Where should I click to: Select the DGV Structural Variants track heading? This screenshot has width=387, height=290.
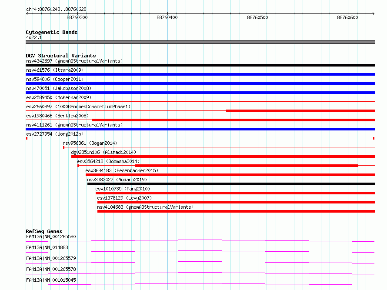pos(61,56)
